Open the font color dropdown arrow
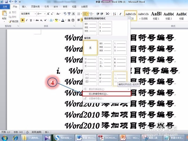Screen dimensions: 188x141 click(66, 20)
